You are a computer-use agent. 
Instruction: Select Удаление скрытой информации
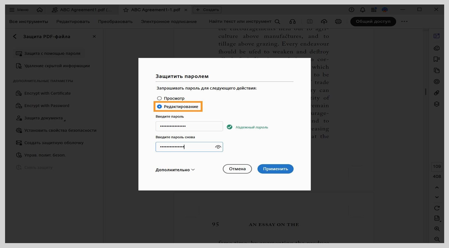pyautogui.click(x=53, y=66)
